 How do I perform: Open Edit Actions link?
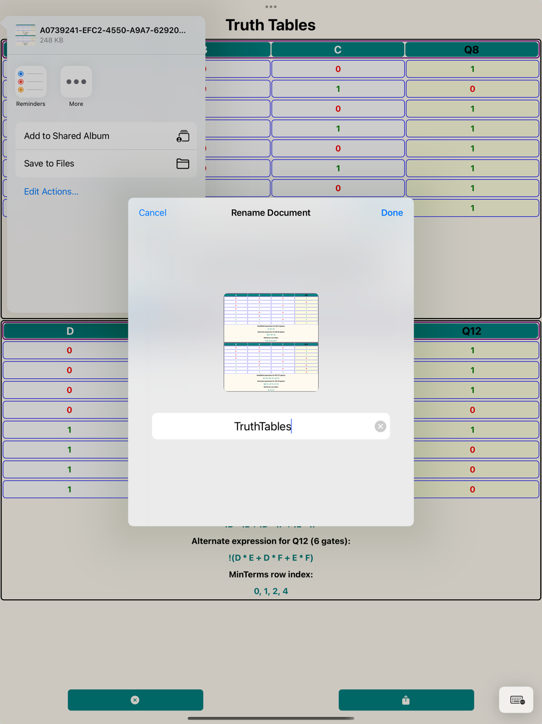coord(51,192)
